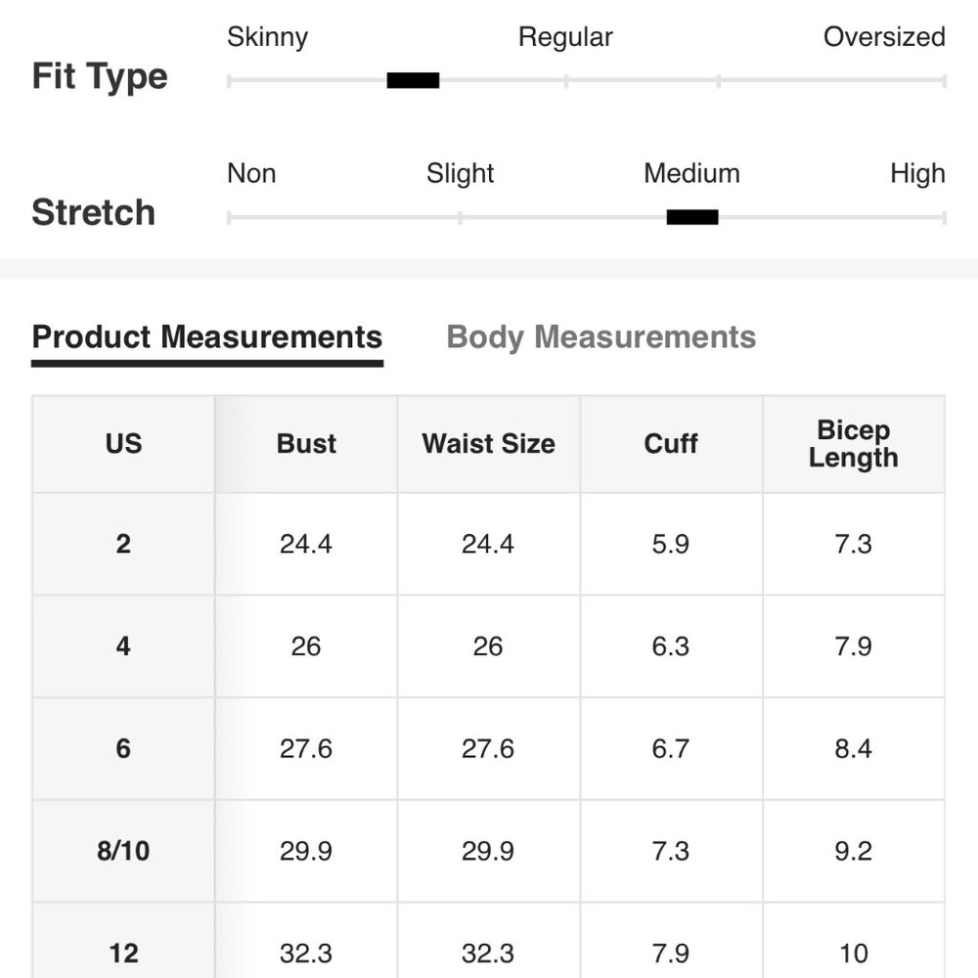This screenshot has height=978, width=978.
Task: Select the US size 8/10 row
Action: tap(488, 851)
